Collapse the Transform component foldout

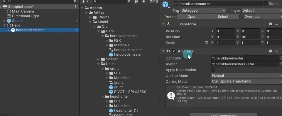click(163, 24)
